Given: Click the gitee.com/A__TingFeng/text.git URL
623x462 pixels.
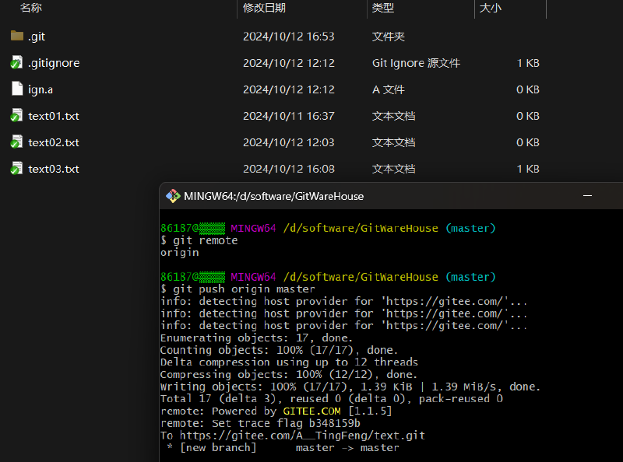Looking at the screenshot, I should (302, 436).
